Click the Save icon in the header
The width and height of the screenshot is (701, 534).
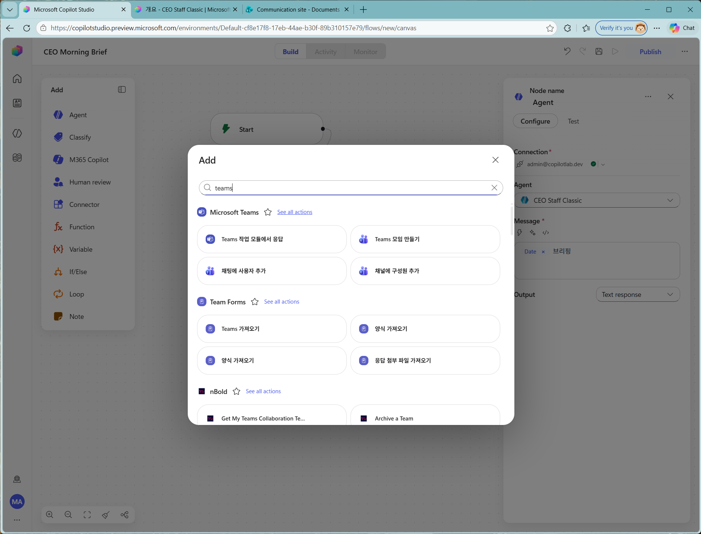599,52
